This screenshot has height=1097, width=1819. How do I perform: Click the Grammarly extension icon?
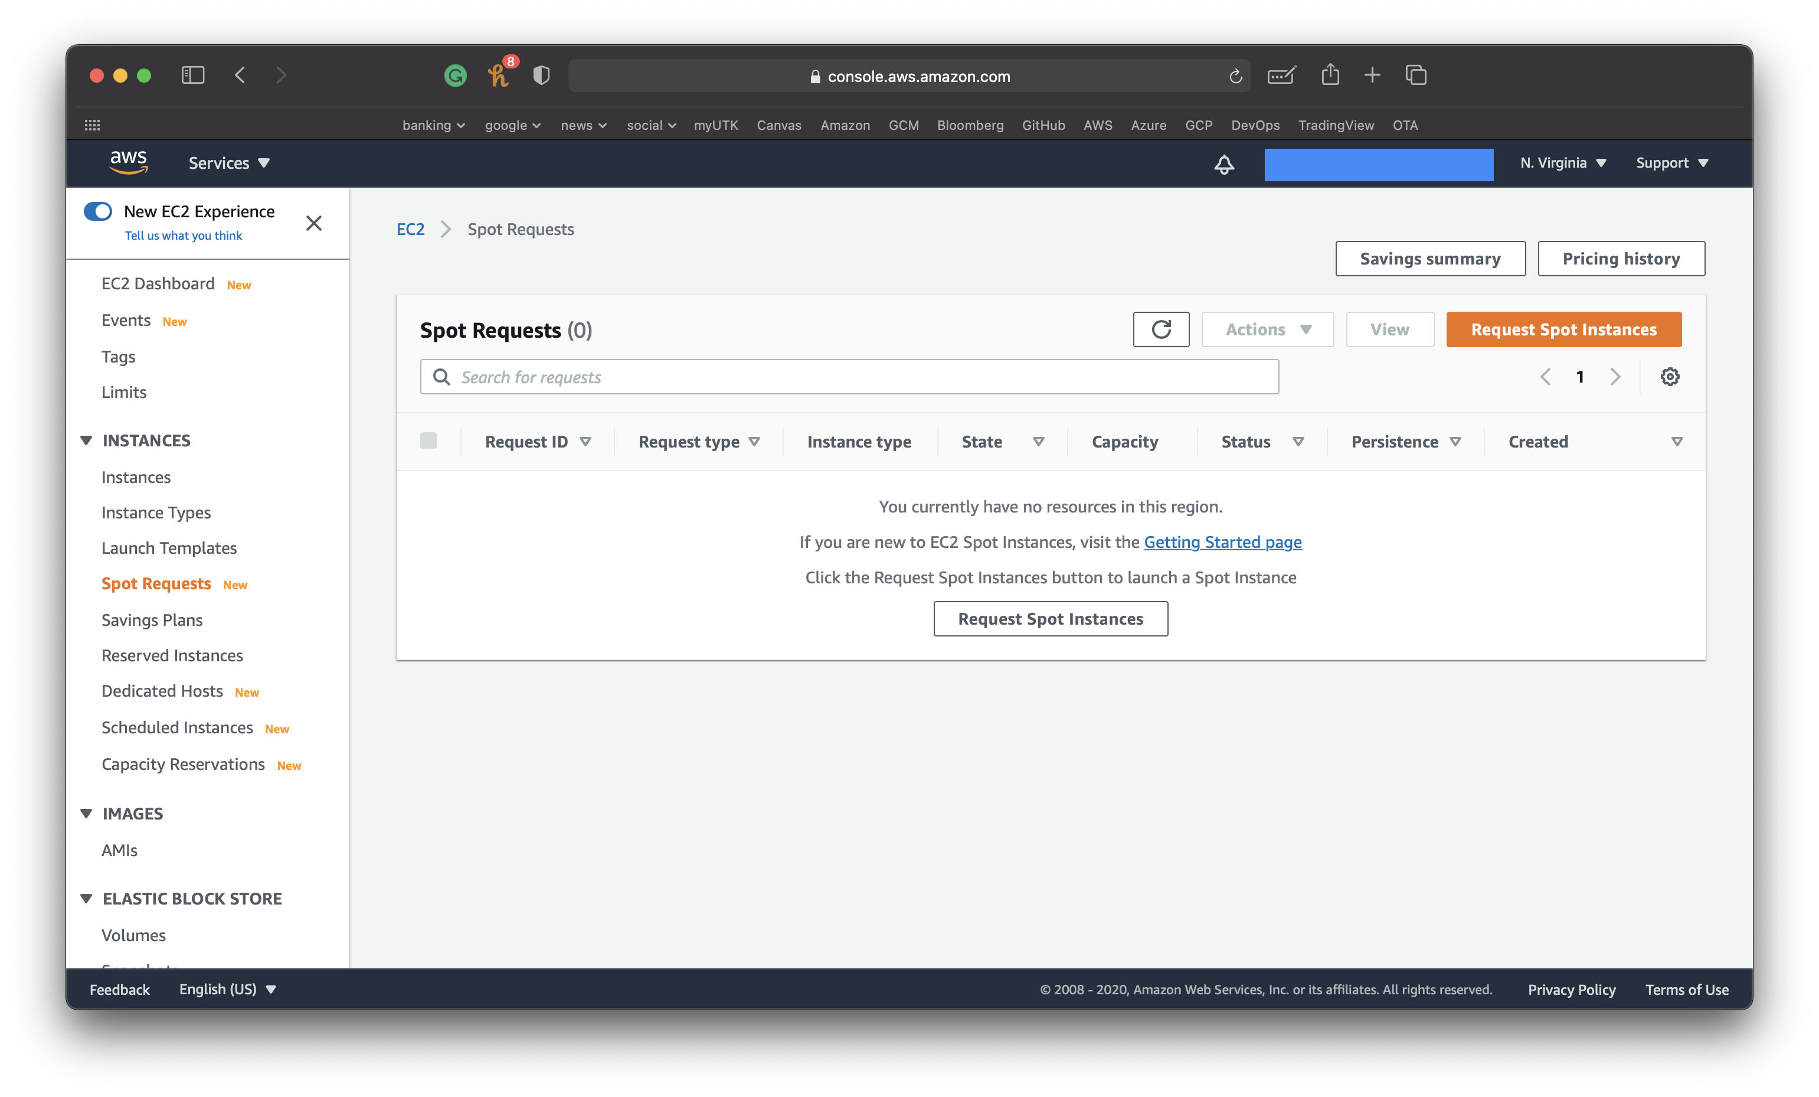(454, 76)
